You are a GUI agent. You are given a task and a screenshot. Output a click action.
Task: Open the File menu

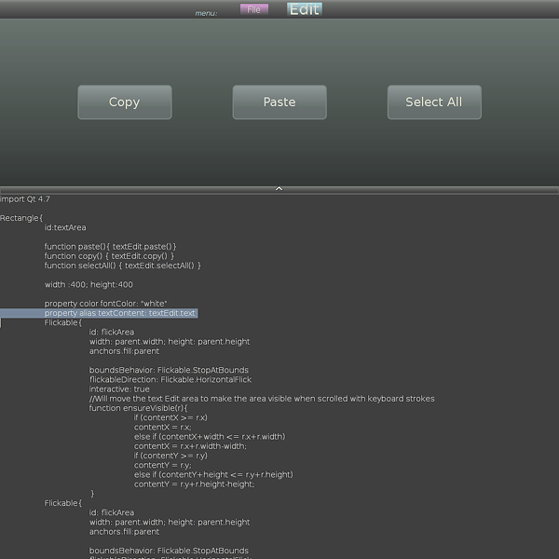(253, 9)
